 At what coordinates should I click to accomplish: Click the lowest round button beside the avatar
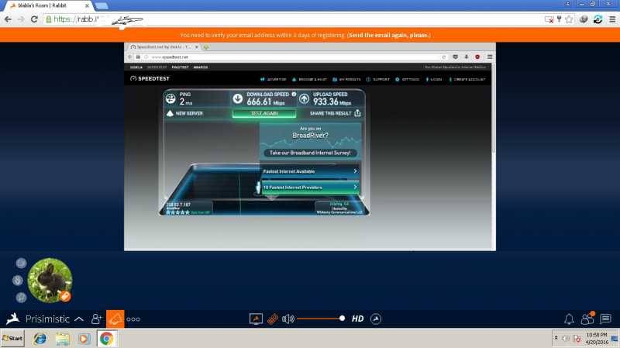click(x=21, y=298)
